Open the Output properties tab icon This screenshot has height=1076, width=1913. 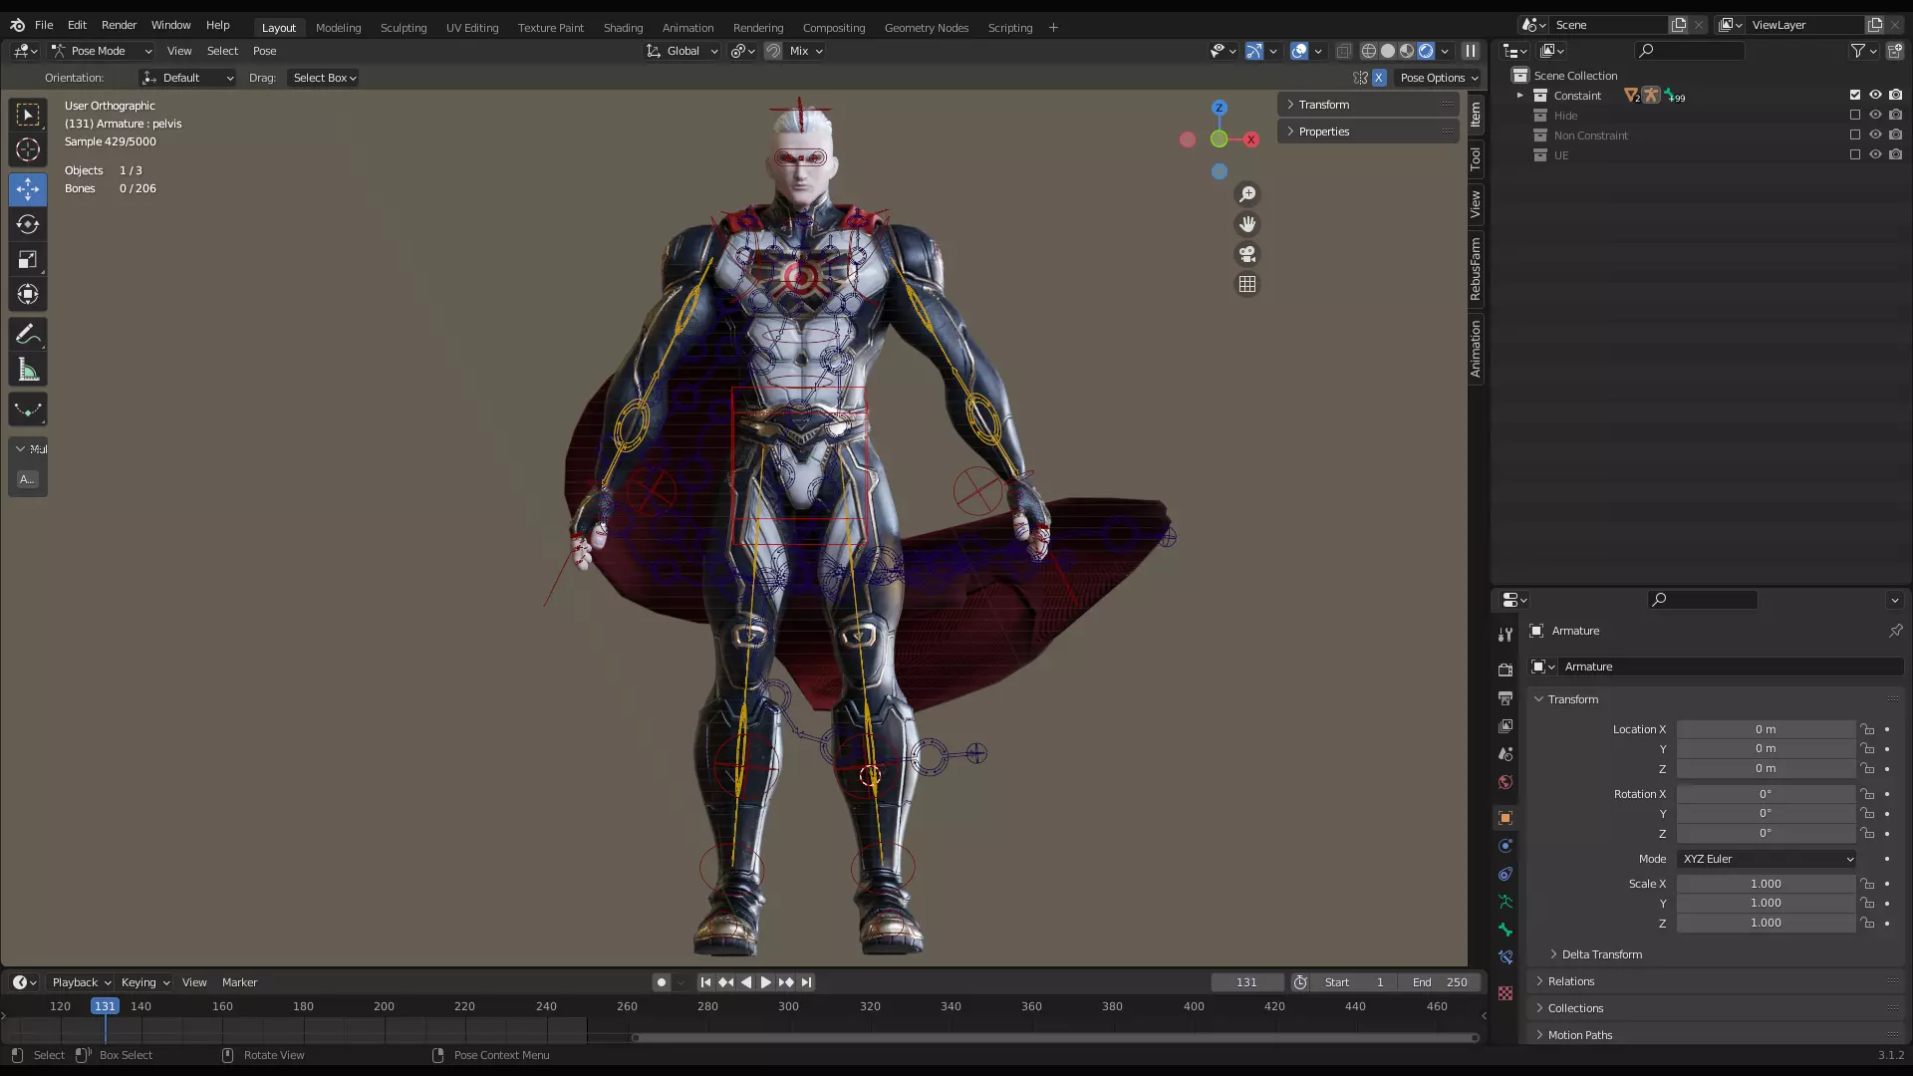[x=1505, y=697]
